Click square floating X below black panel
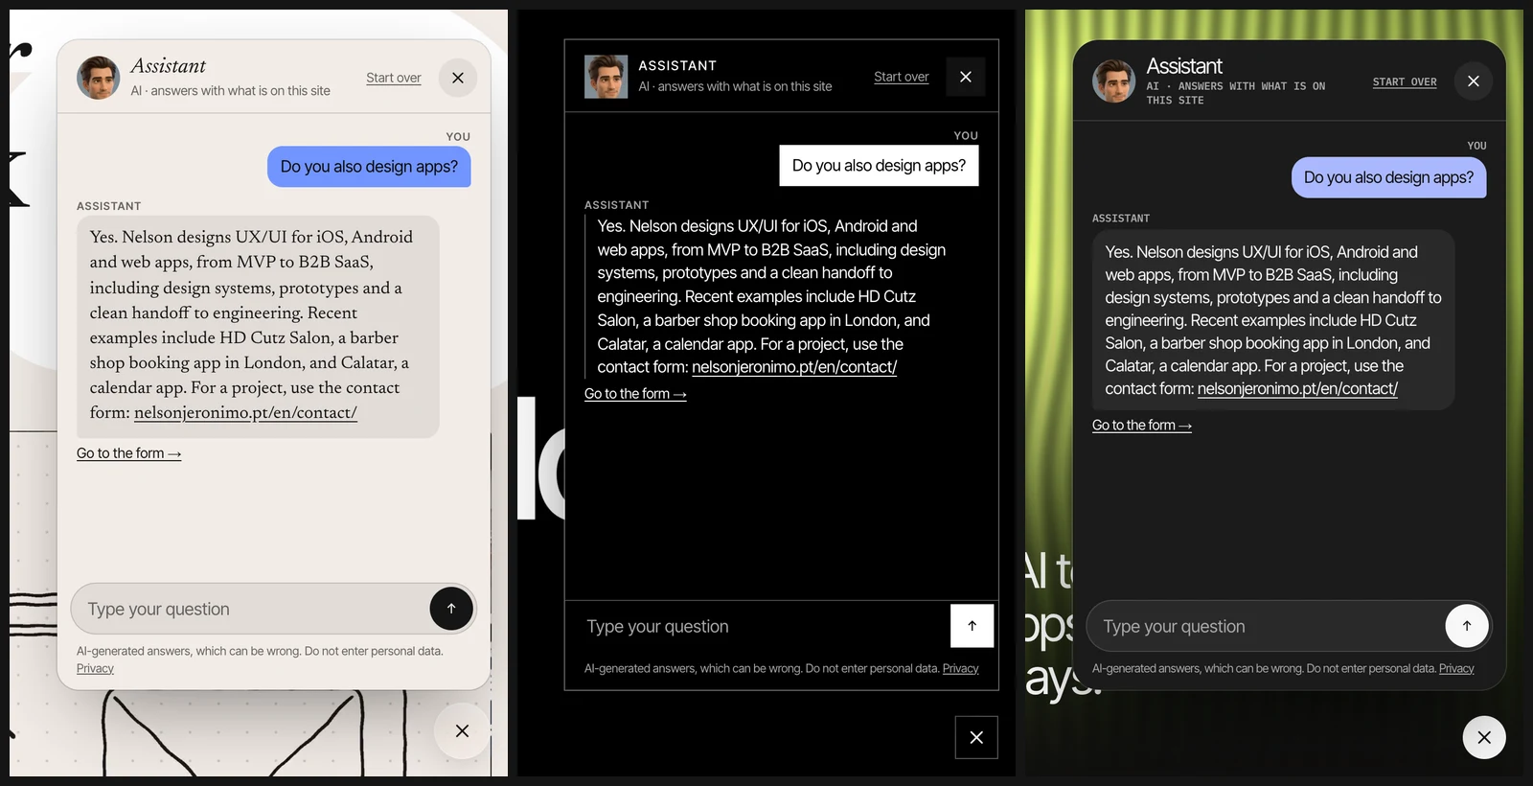1533x786 pixels. point(976,737)
